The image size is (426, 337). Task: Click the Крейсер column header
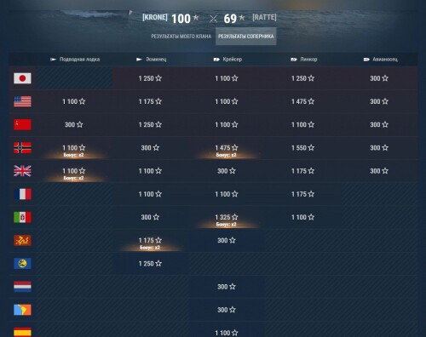pyautogui.click(x=227, y=60)
